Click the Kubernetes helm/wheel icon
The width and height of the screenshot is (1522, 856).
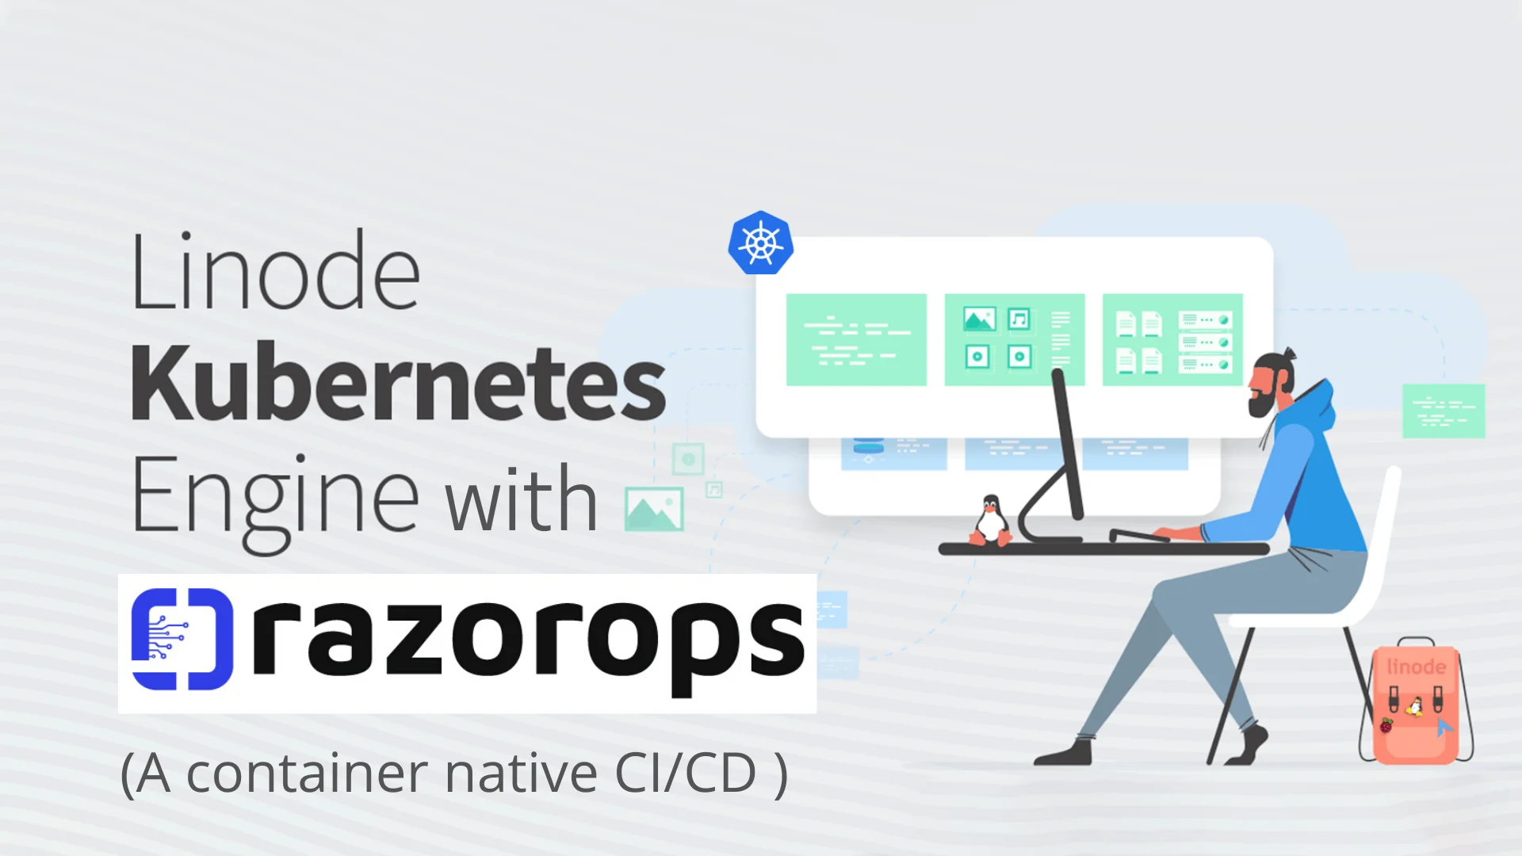(x=760, y=243)
